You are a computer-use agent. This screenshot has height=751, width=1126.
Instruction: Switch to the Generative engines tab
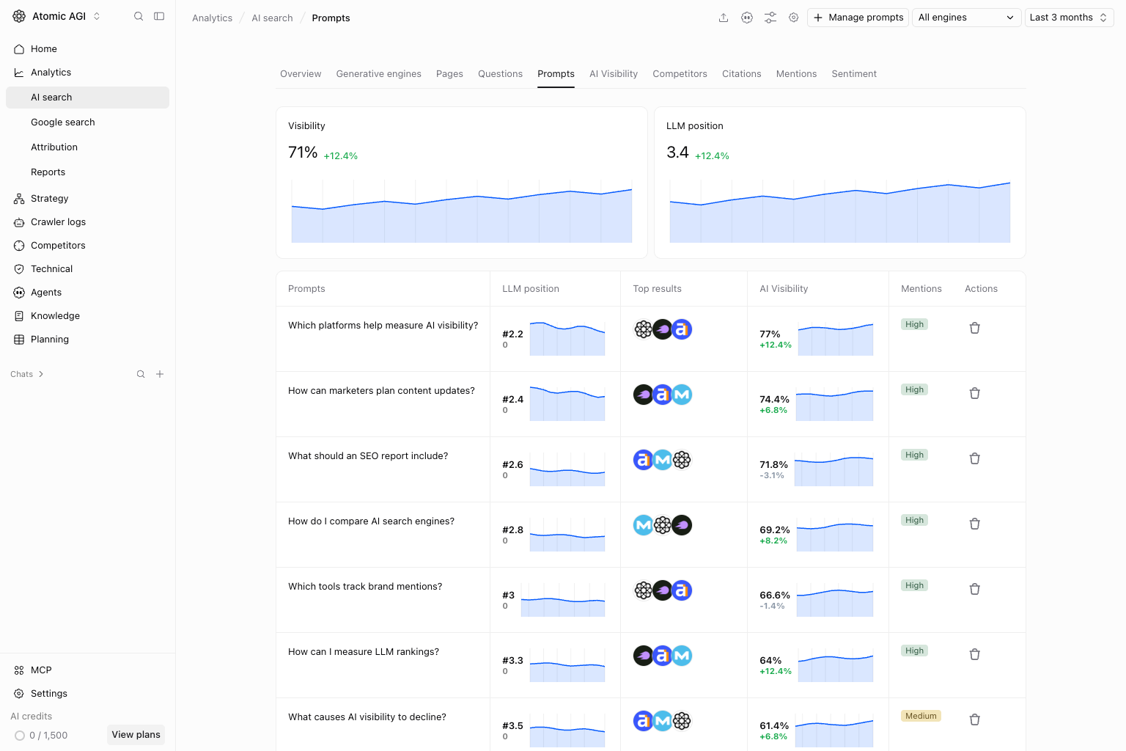(x=378, y=74)
